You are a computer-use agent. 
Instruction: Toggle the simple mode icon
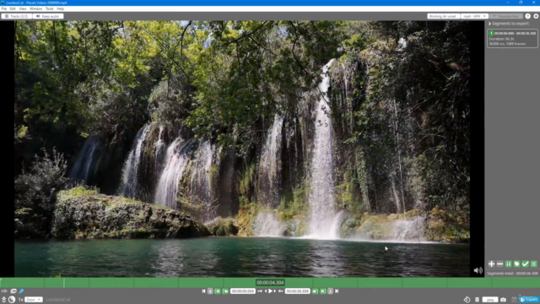(x=3, y=300)
